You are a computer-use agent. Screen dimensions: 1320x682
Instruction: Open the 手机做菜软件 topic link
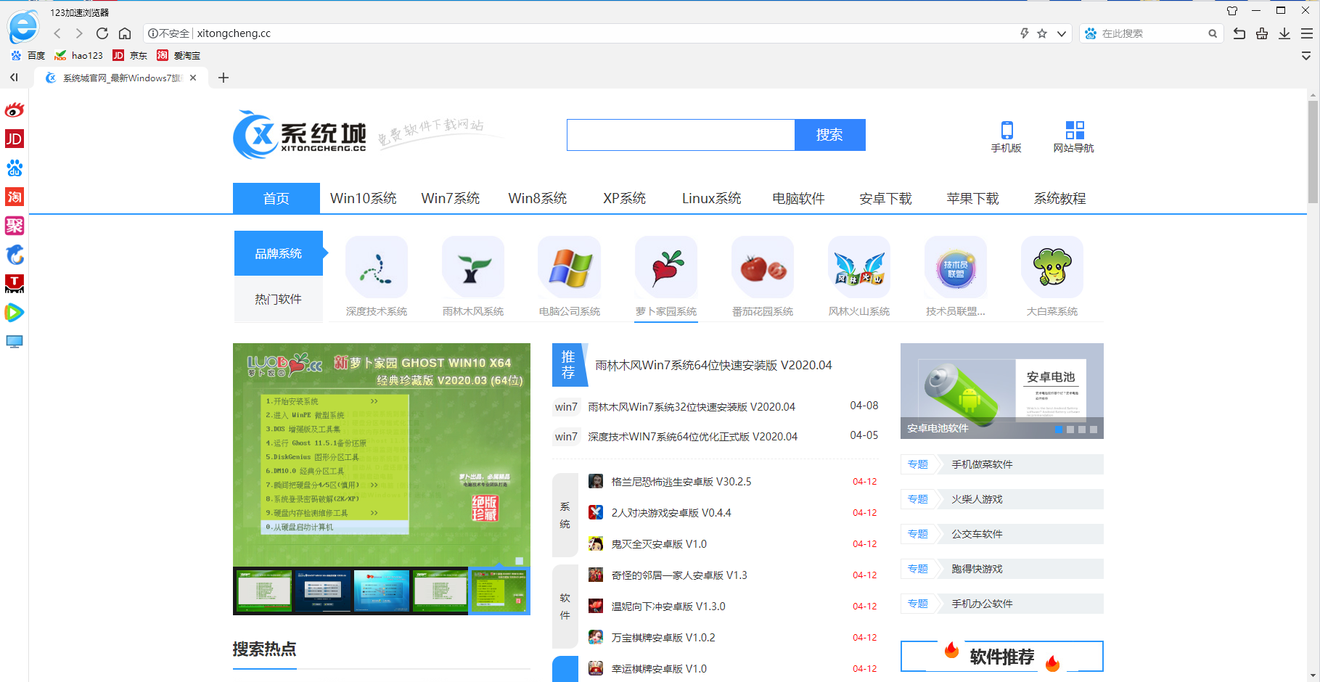982,464
